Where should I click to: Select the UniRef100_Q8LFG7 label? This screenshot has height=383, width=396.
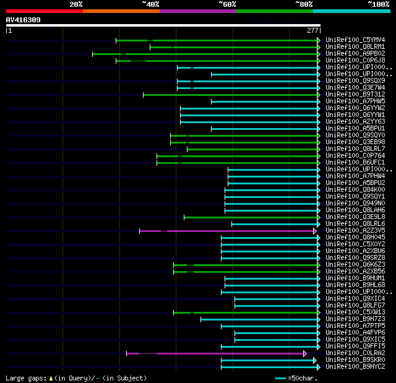point(355,306)
